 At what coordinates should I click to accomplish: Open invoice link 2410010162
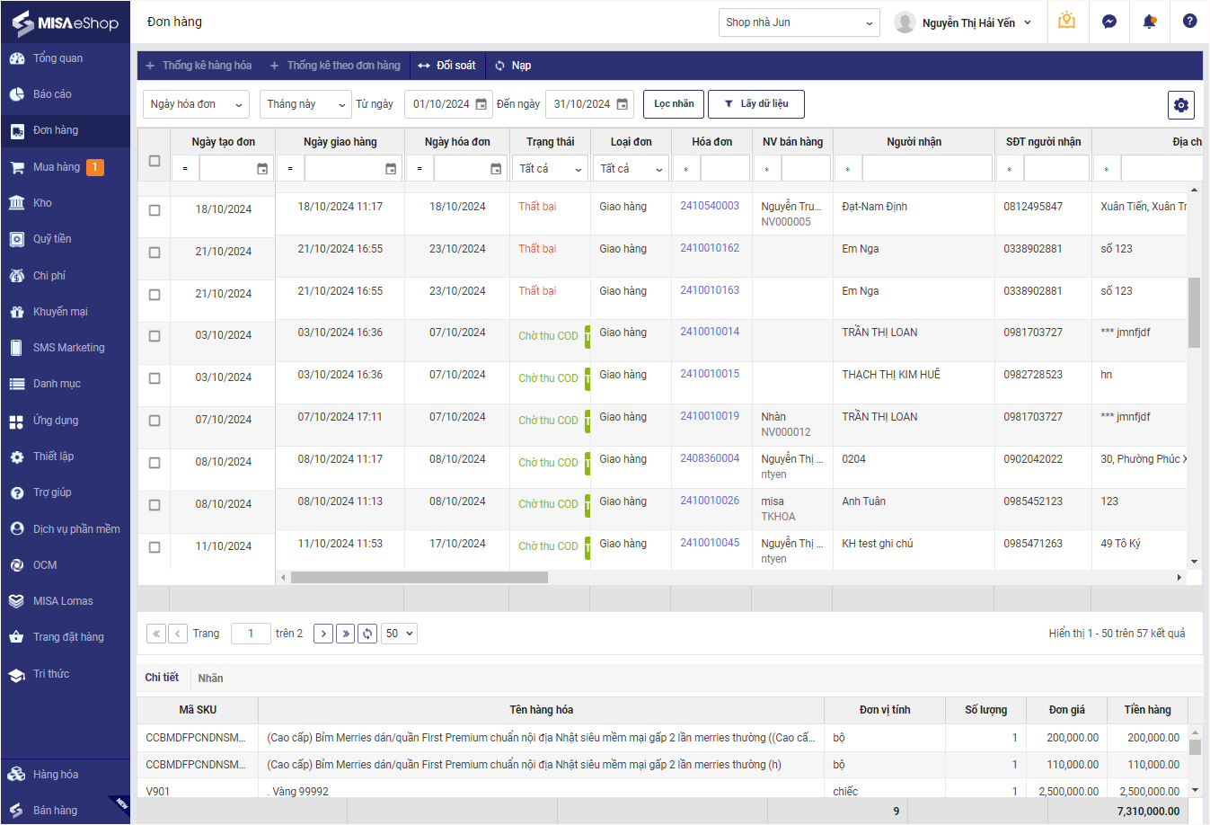709,248
